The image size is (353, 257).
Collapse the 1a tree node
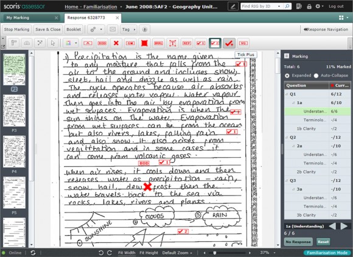pyautogui.click(x=293, y=103)
